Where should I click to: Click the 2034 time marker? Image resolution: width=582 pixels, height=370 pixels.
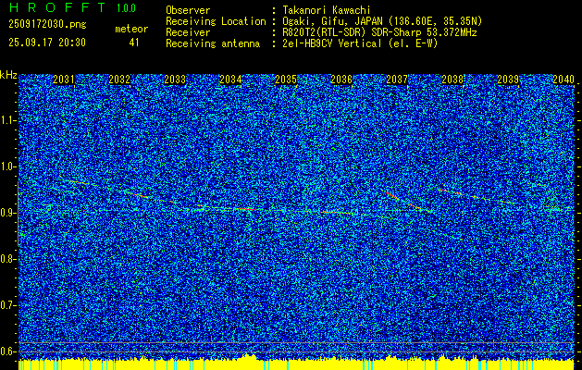point(230,80)
